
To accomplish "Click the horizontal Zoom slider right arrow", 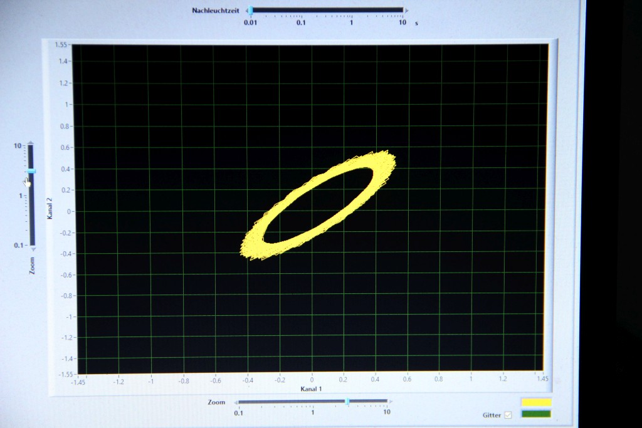I will pos(391,402).
